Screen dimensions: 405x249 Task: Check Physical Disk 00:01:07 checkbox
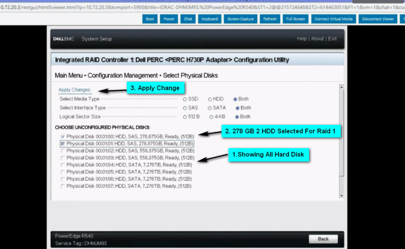pyautogui.click(x=63, y=186)
